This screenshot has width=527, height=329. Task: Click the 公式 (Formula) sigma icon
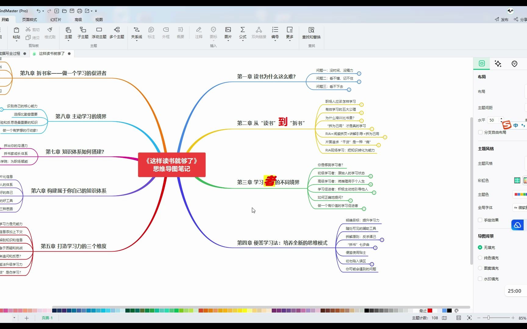click(x=243, y=30)
